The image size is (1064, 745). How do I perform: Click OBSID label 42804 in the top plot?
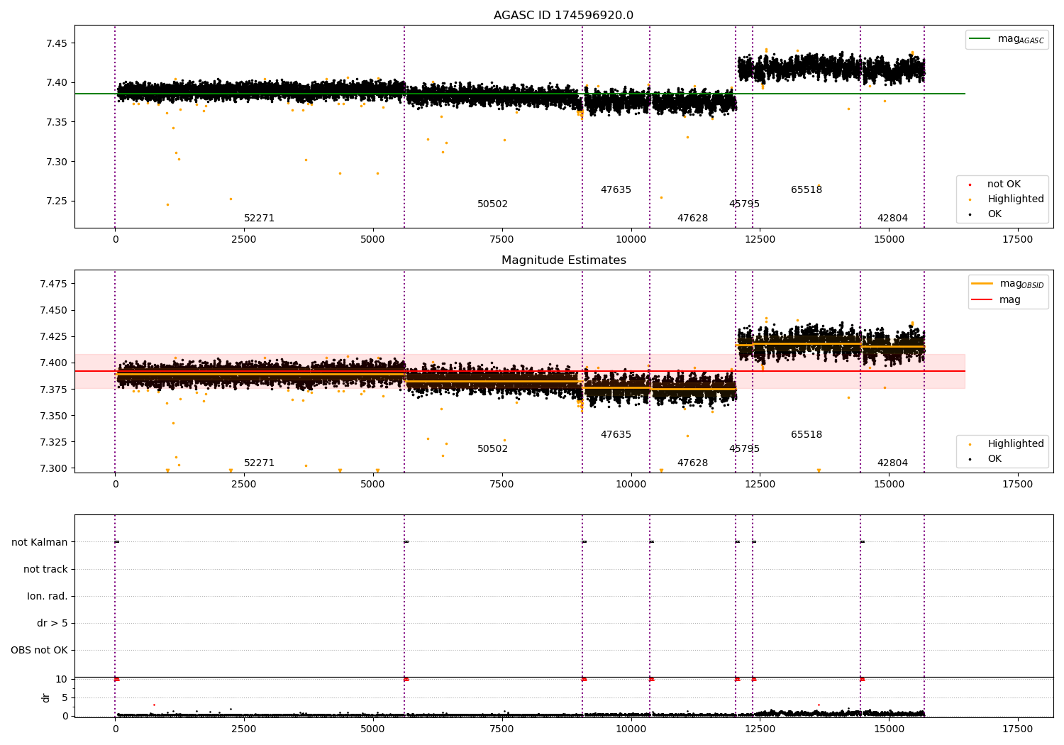(x=892, y=219)
